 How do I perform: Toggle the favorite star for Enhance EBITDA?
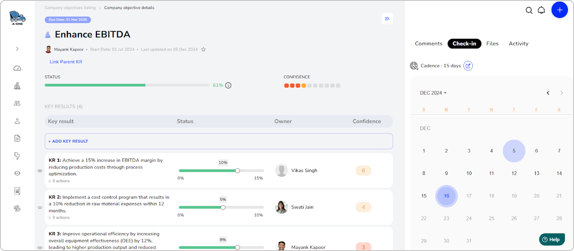203,49
